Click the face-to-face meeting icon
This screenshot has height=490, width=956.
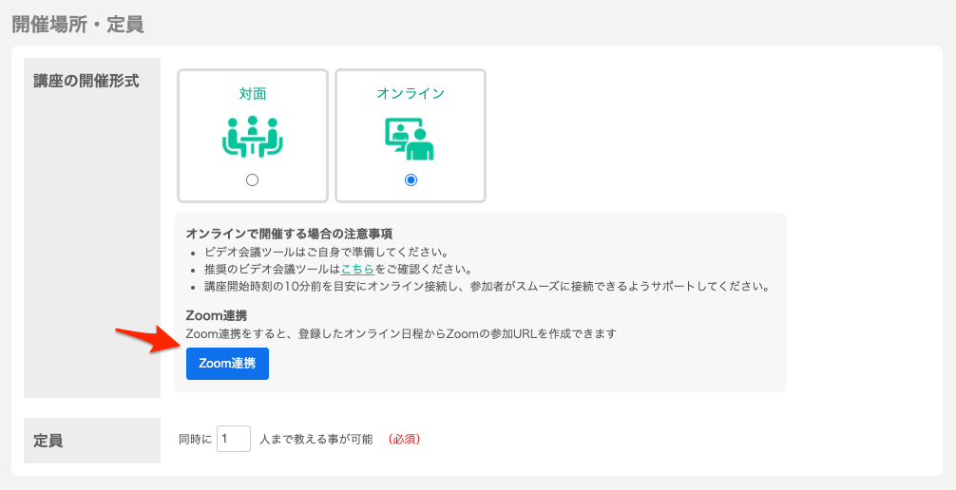pyautogui.click(x=253, y=137)
